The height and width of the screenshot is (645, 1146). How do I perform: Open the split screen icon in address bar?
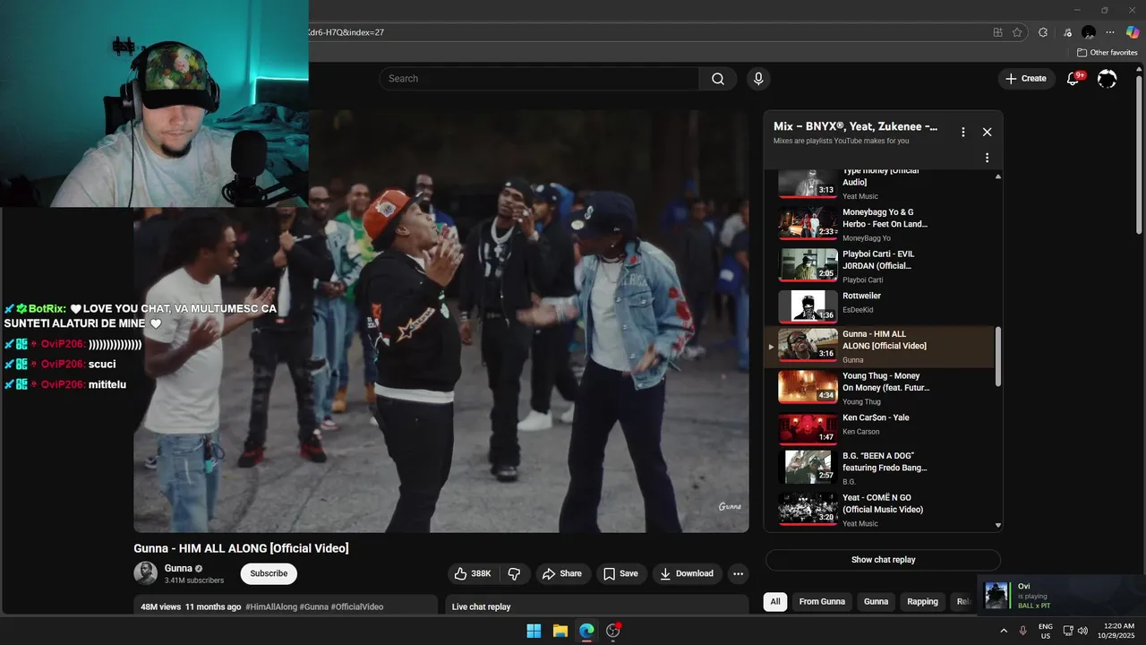997,32
